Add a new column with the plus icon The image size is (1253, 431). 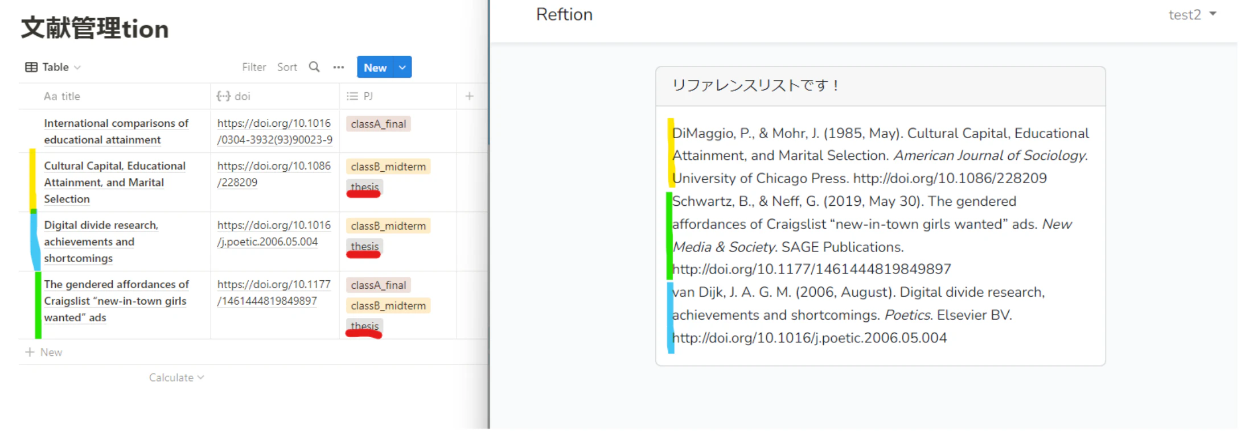[x=470, y=96]
